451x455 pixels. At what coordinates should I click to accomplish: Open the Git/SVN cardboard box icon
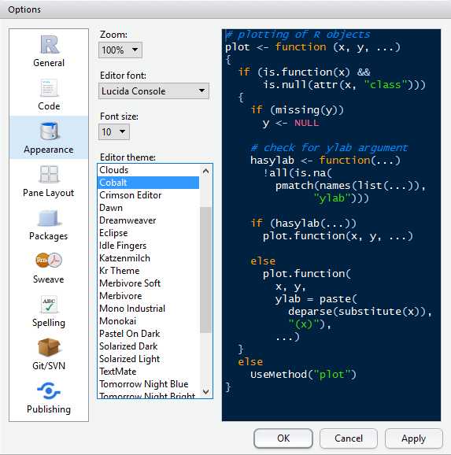49,347
